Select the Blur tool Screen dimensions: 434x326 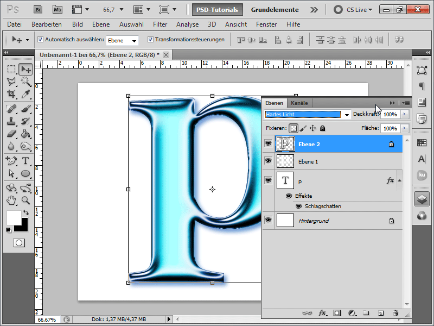11,146
